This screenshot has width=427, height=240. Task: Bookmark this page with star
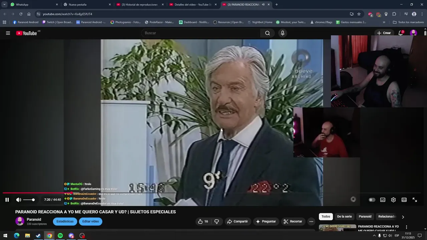pos(359,14)
